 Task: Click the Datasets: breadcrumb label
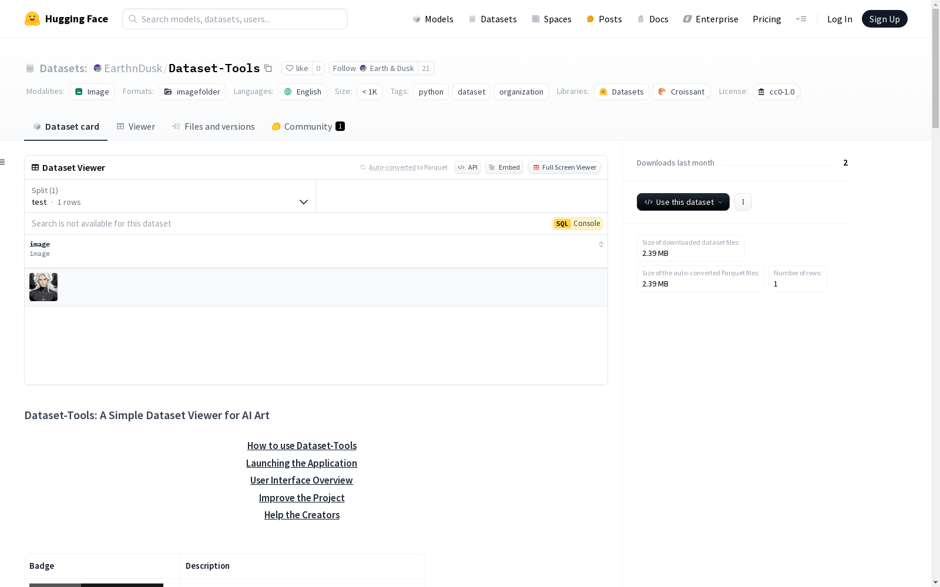pyautogui.click(x=63, y=68)
